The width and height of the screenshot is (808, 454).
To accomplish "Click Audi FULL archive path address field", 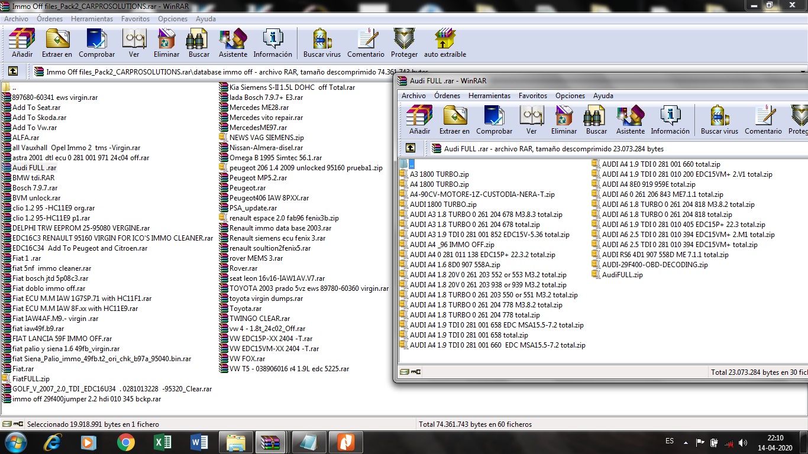I will pyautogui.click(x=619, y=148).
